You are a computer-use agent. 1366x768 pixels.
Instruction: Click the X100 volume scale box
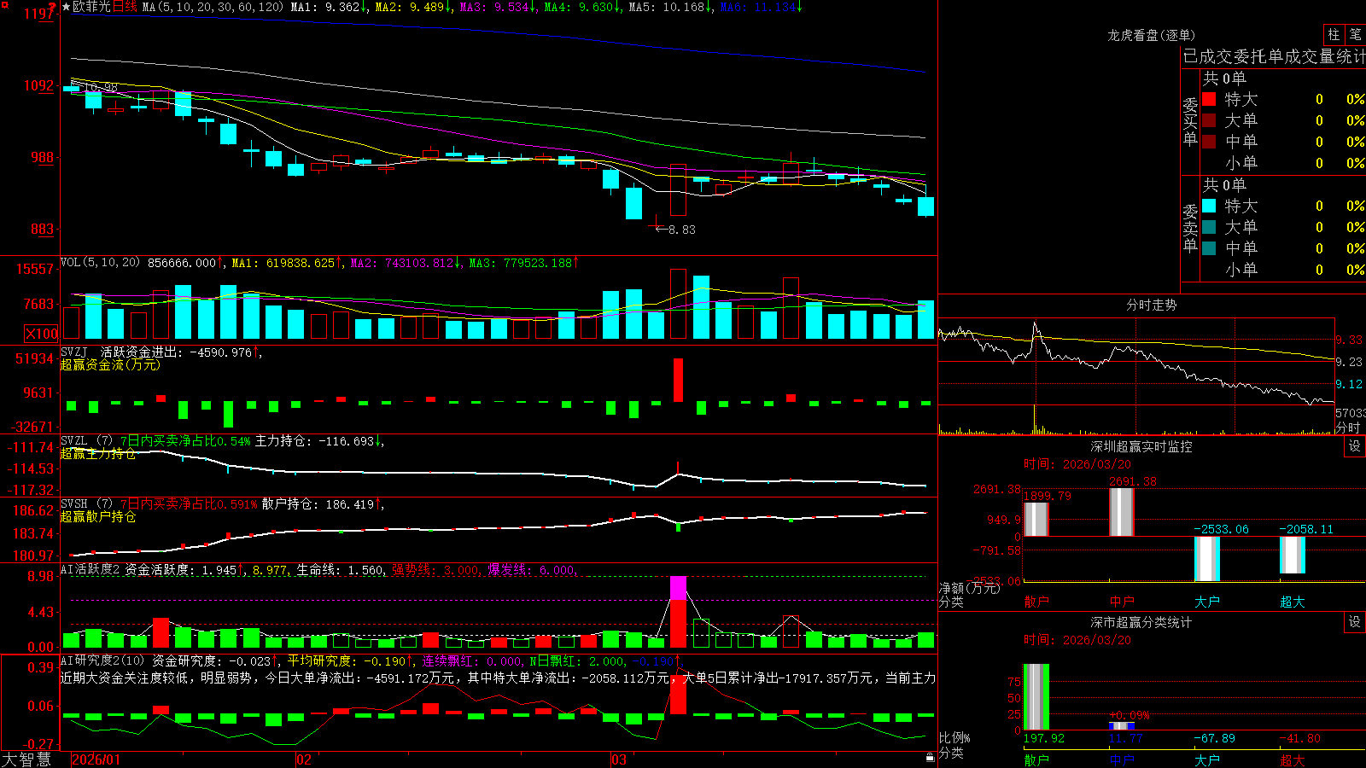coord(42,334)
